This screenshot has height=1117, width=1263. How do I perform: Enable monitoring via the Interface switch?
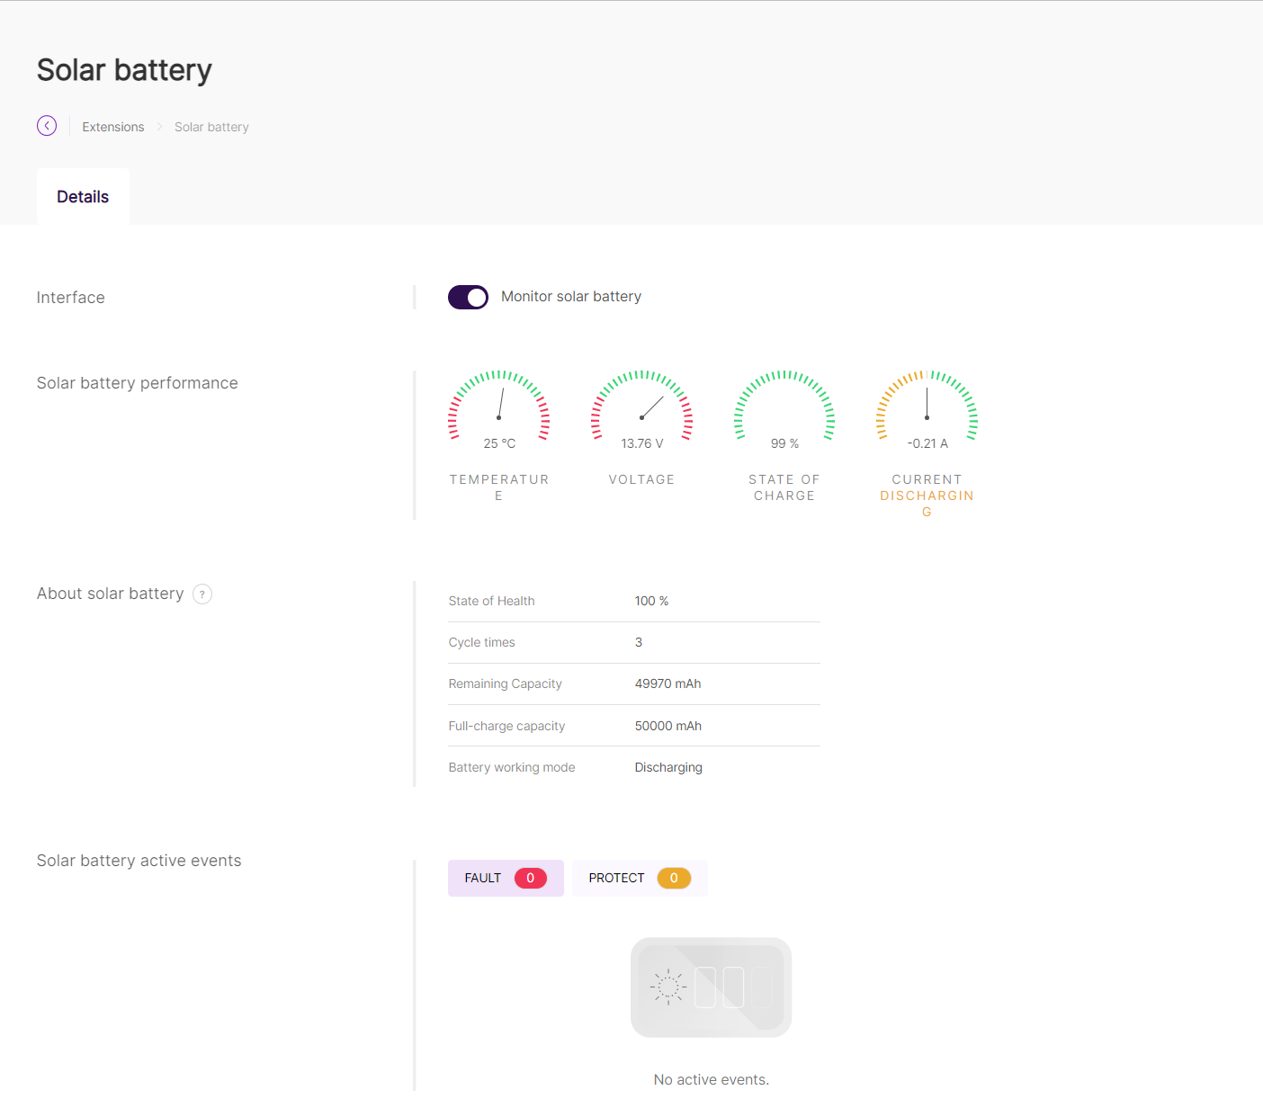[x=468, y=297]
